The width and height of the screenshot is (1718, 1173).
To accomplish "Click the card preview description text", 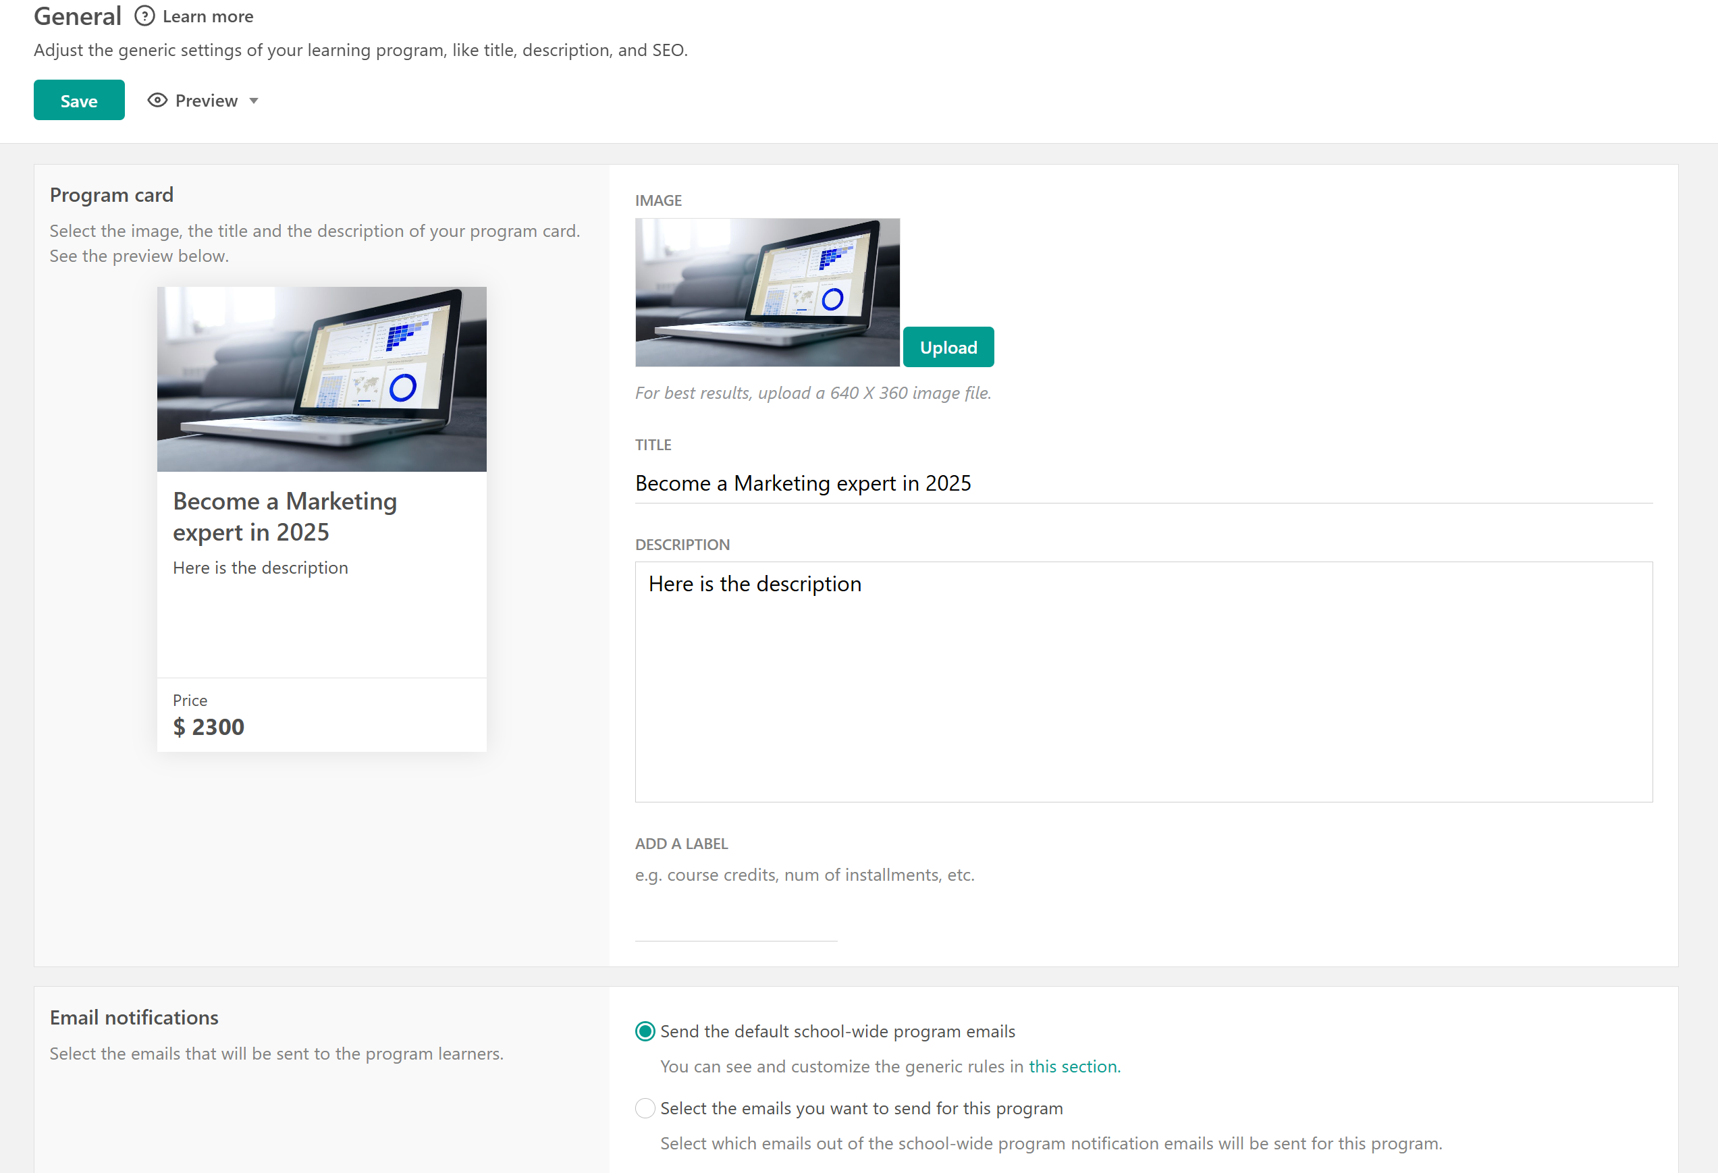I will tap(260, 568).
